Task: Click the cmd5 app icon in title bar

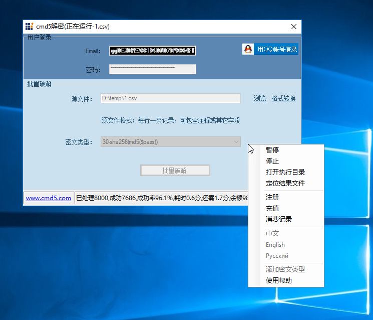Action: [x=29, y=27]
